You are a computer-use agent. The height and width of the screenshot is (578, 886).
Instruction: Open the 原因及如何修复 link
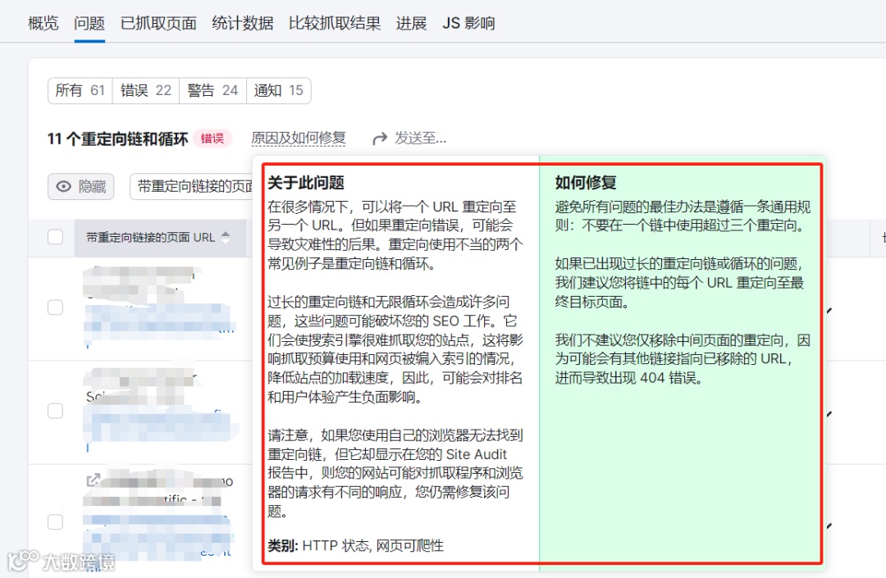tap(299, 138)
